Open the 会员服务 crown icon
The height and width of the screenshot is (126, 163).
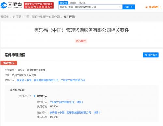click(x=147, y=7)
